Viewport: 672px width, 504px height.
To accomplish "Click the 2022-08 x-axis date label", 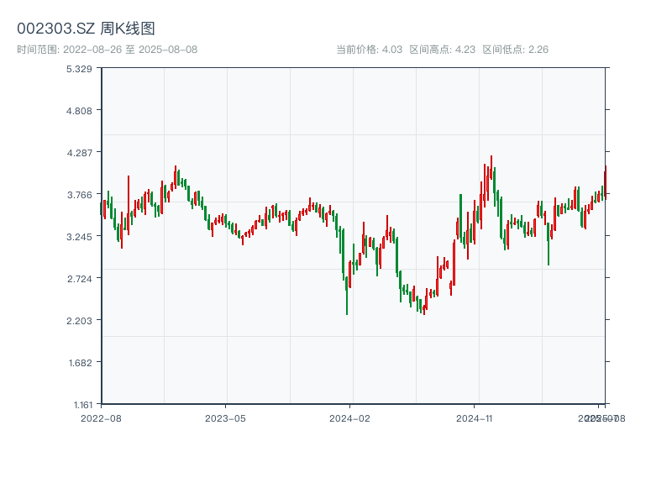I will click(x=101, y=417).
